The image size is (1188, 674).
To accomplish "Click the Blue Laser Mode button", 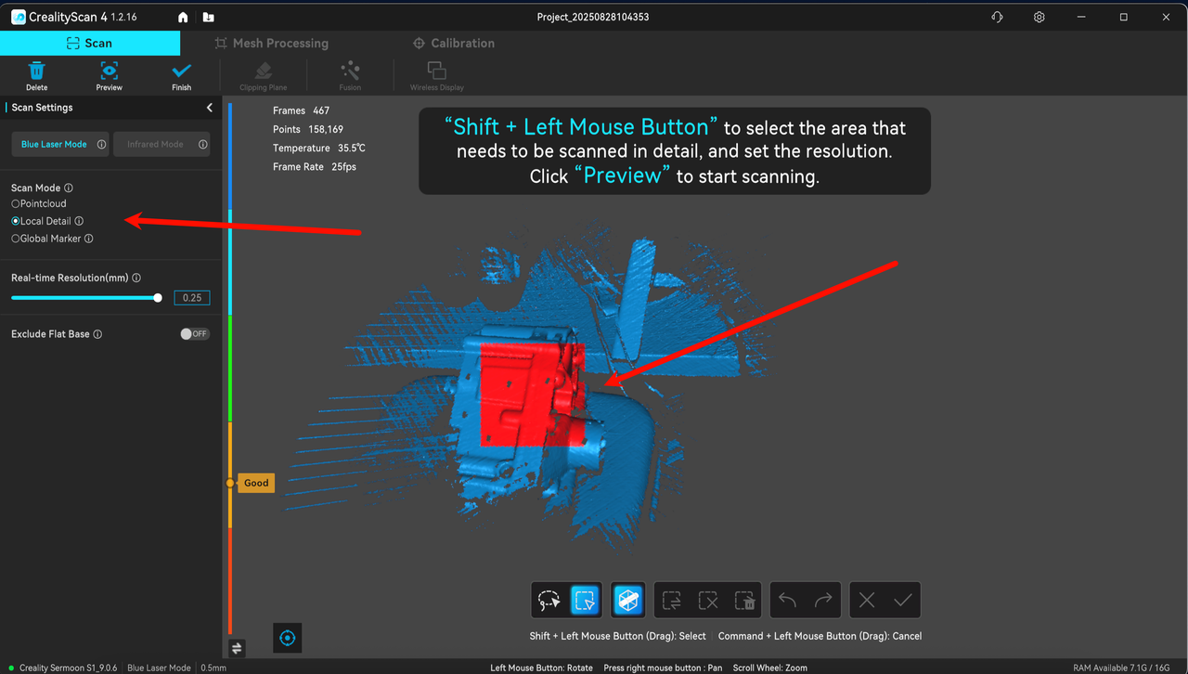I will tap(54, 145).
